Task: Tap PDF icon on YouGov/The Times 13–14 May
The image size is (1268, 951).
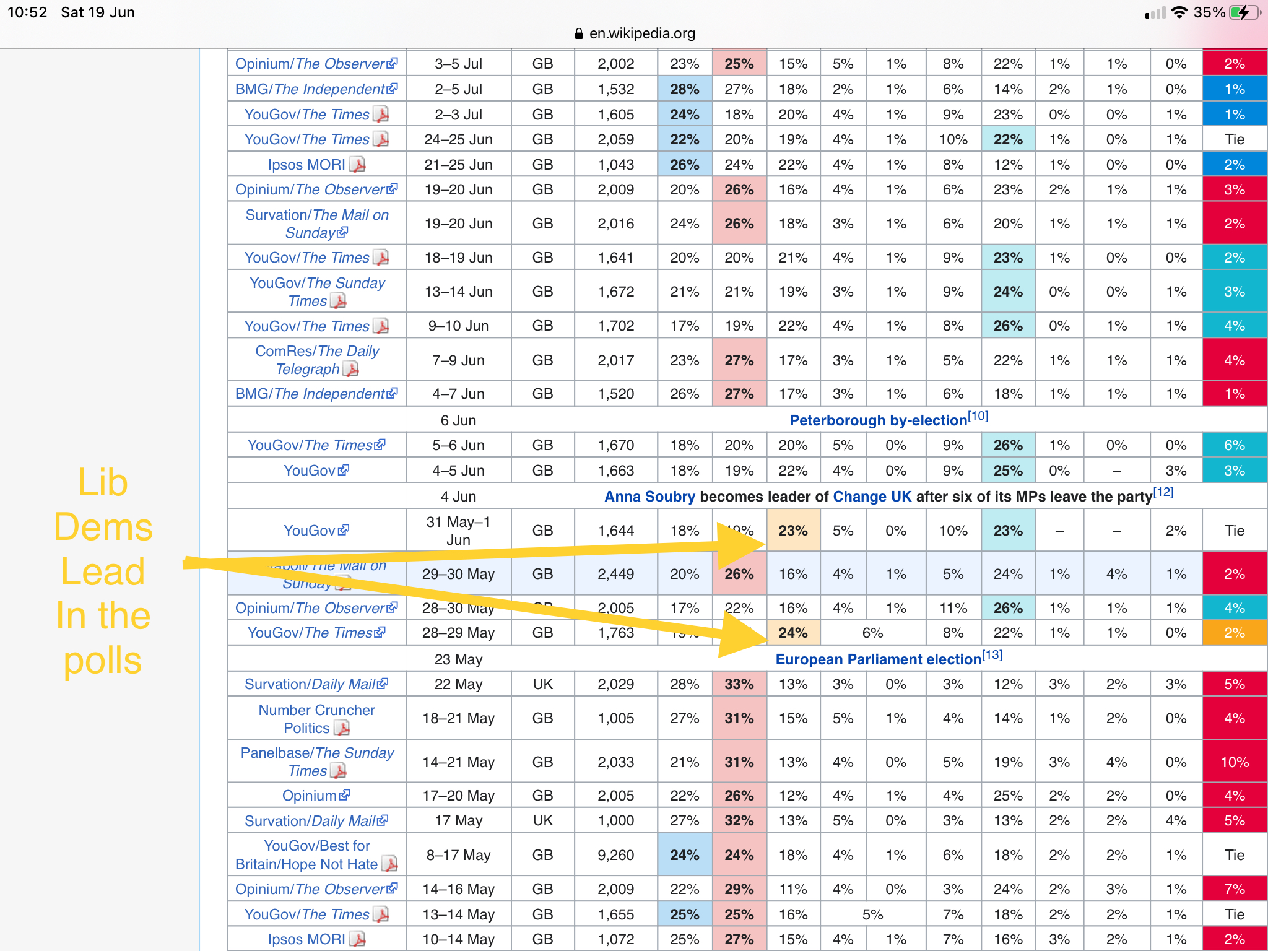Action: click(381, 914)
